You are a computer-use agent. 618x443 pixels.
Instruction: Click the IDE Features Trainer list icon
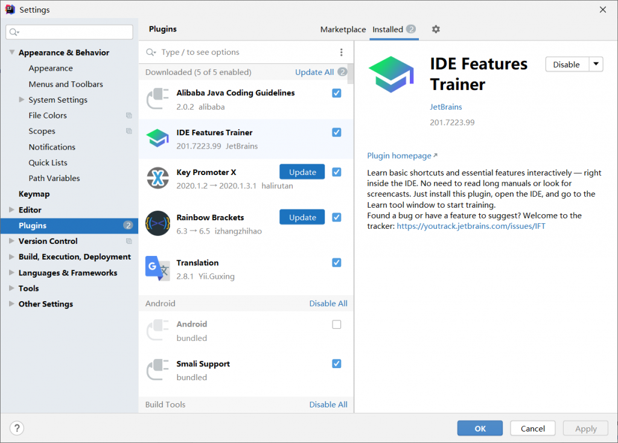coord(158,138)
